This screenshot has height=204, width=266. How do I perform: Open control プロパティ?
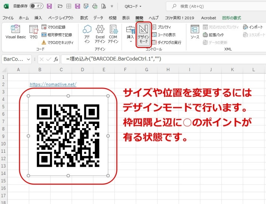click(162, 27)
